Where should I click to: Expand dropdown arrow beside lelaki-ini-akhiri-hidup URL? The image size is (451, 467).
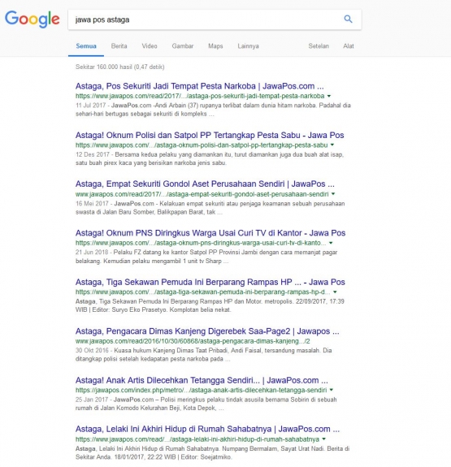(324, 439)
